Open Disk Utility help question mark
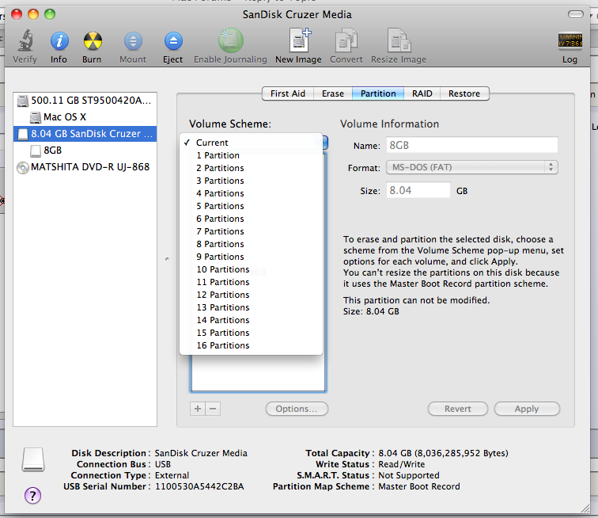The height and width of the screenshot is (518, 598). click(x=32, y=496)
